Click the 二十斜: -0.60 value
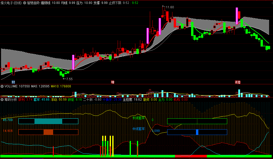 tap(92, 100)
